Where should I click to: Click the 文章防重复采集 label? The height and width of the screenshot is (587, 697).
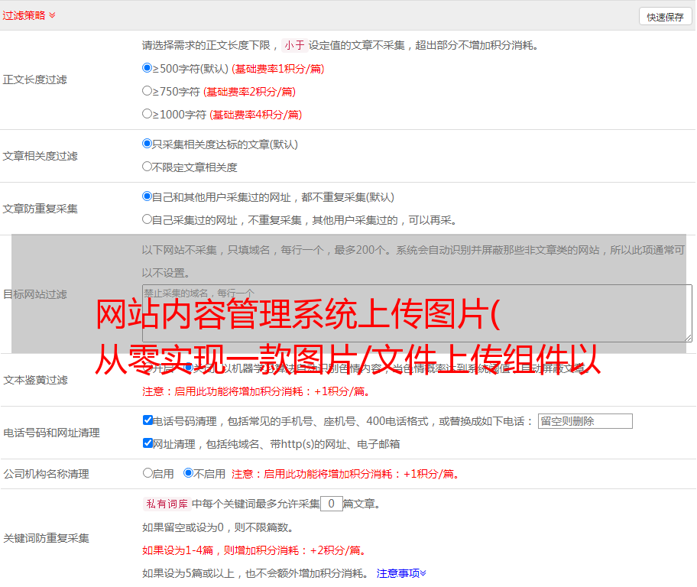[40, 209]
